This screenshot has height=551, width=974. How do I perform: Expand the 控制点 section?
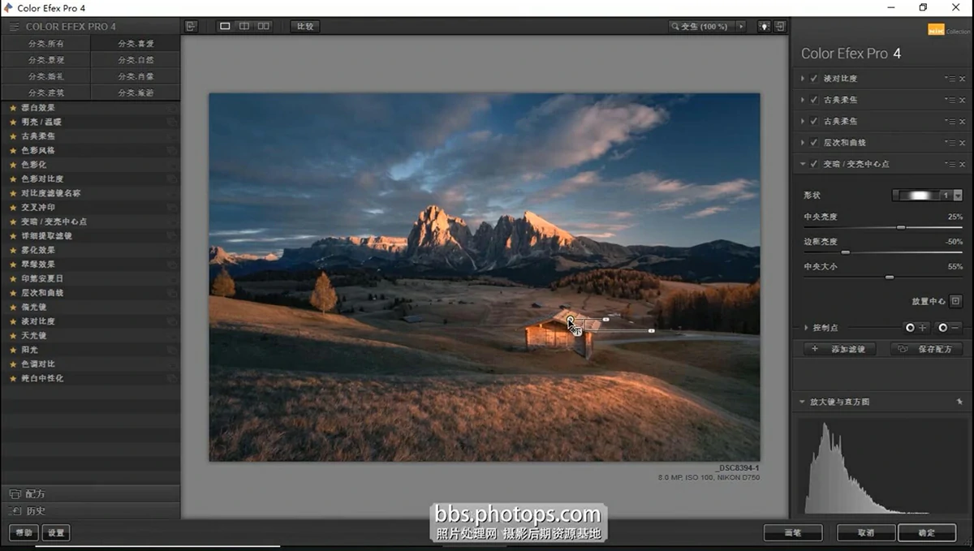click(x=806, y=328)
